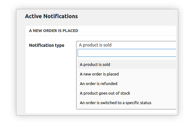The height and width of the screenshot is (126, 185).
Task: Collapse the Notification type dropdown showing 'A product is sold'
Action: (x=126, y=45)
